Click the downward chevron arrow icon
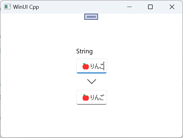 coord(91,81)
